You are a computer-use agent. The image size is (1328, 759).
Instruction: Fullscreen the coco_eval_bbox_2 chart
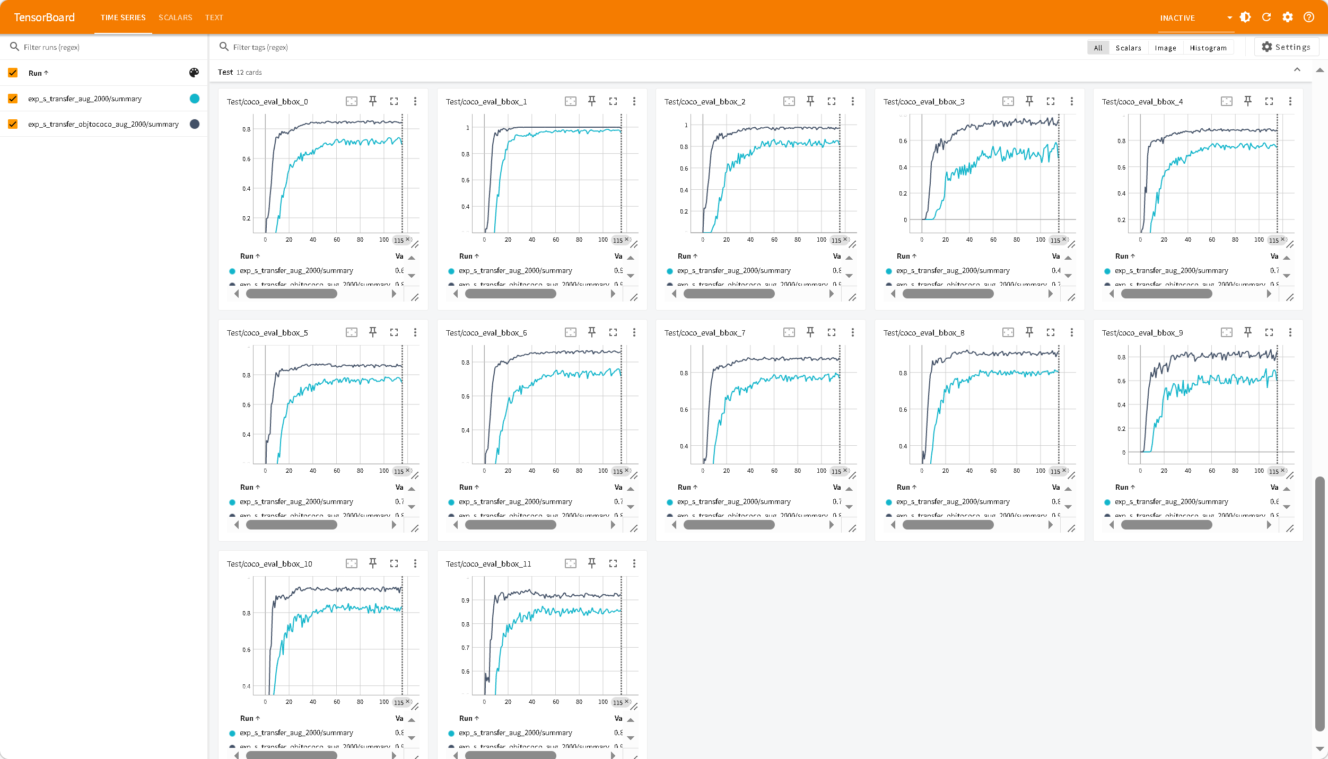(x=832, y=101)
